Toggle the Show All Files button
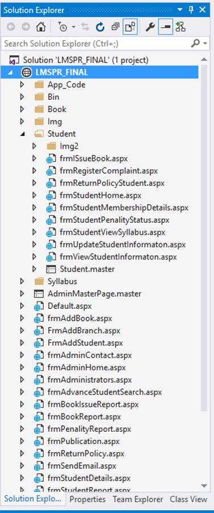 (130, 27)
